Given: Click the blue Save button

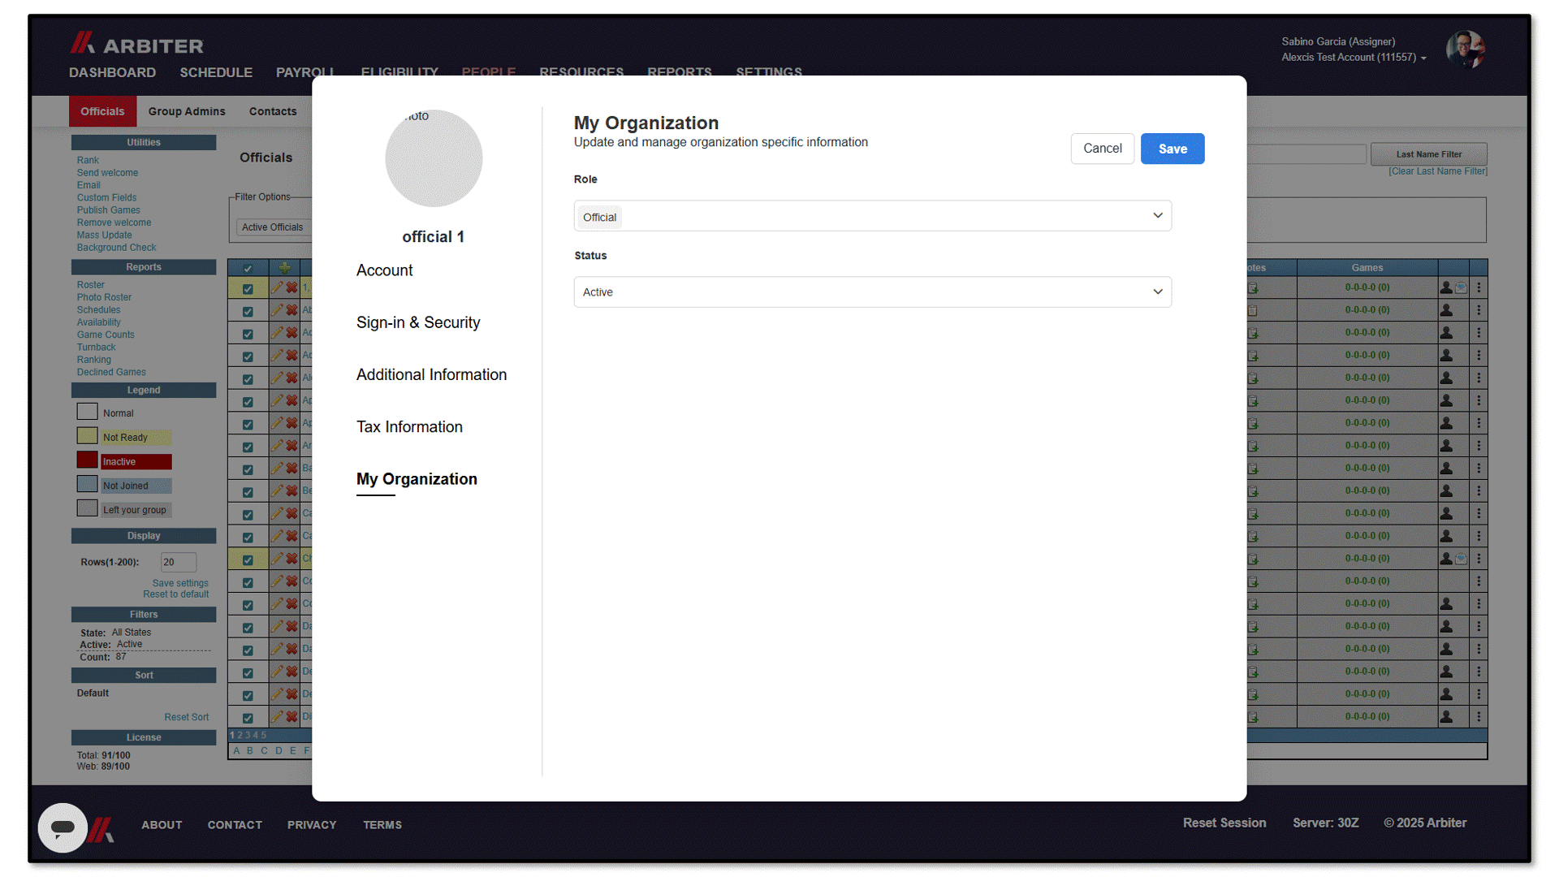Looking at the screenshot, I should click(x=1172, y=149).
